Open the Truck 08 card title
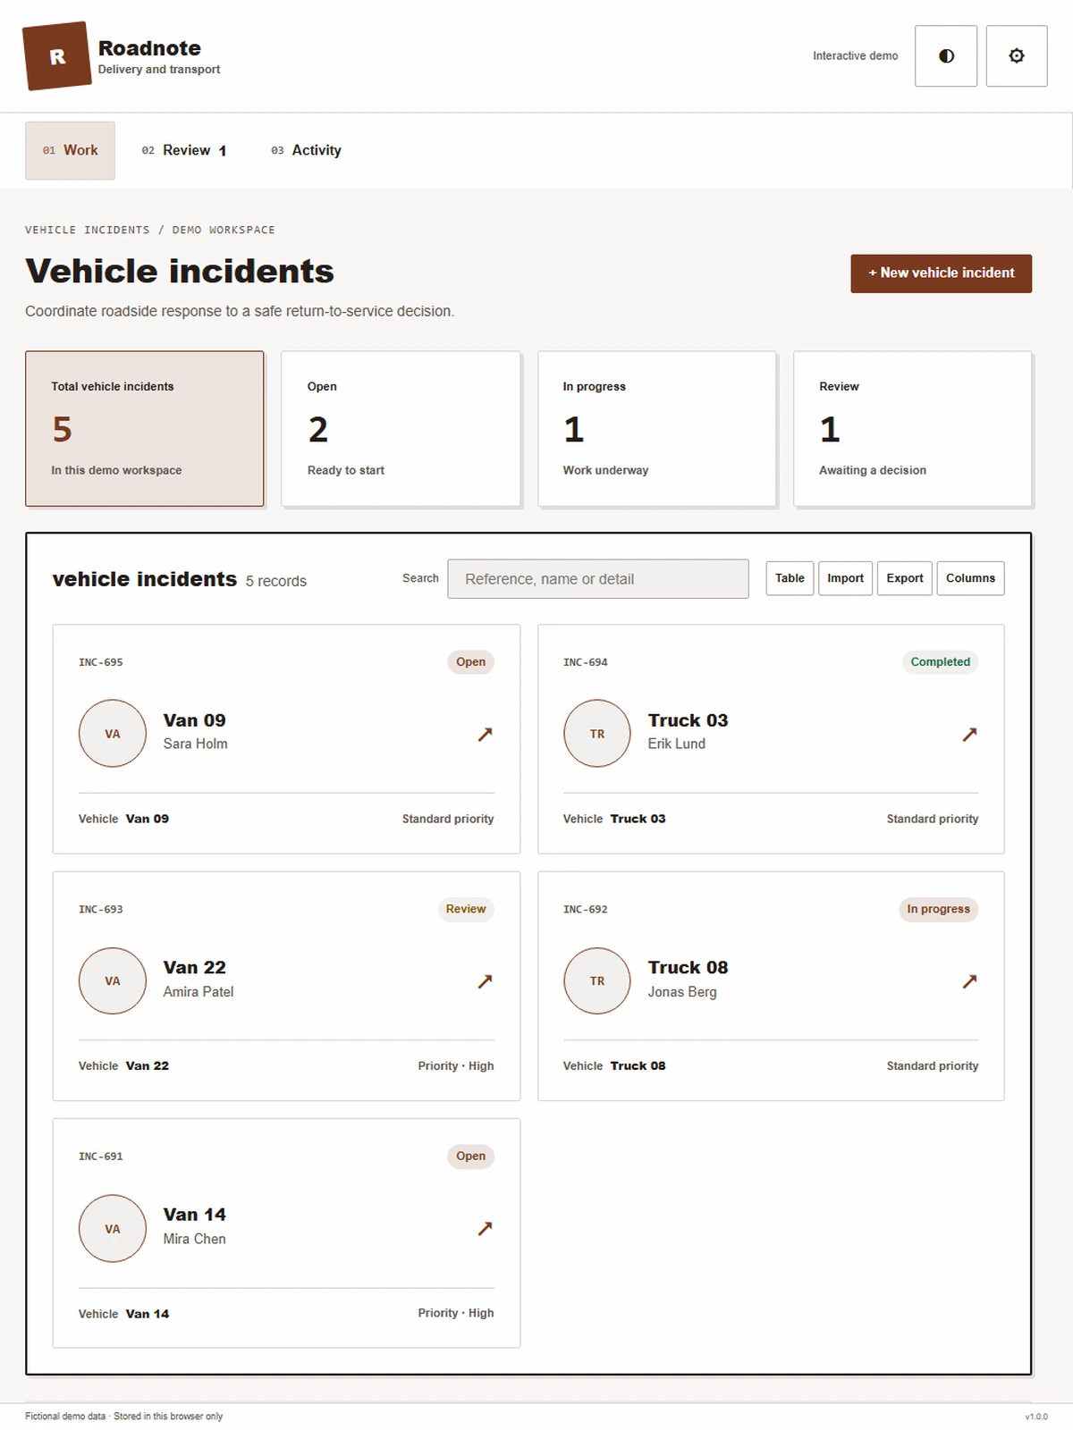 coord(688,968)
